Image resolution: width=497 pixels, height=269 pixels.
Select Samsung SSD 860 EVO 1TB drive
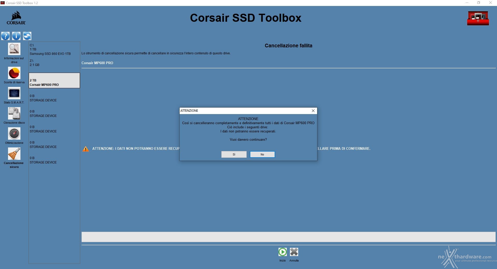(x=54, y=49)
